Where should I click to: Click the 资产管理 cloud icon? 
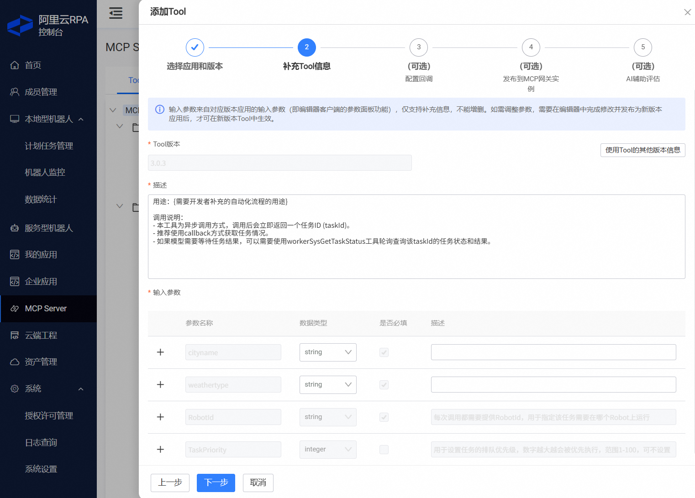point(15,362)
